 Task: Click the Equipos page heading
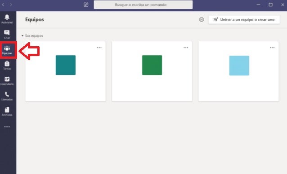pos(34,20)
